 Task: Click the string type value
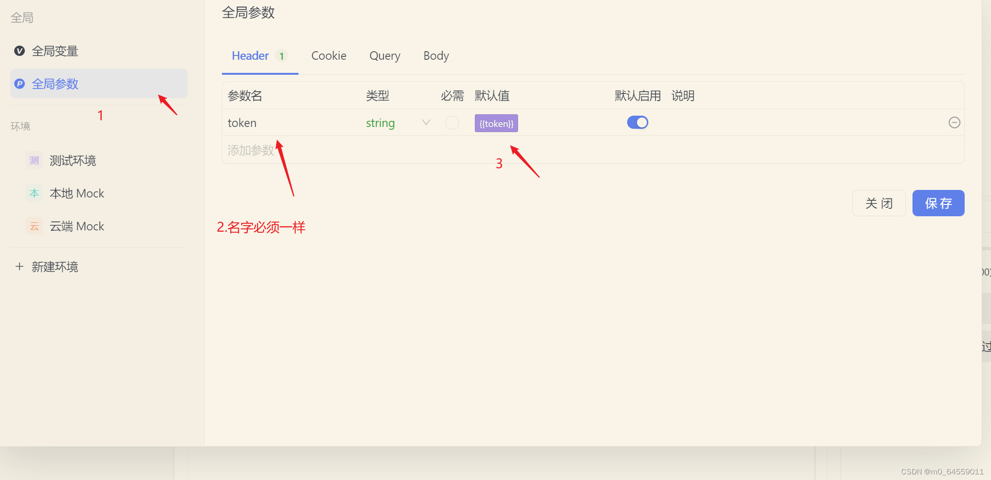(x=380, y=123)
